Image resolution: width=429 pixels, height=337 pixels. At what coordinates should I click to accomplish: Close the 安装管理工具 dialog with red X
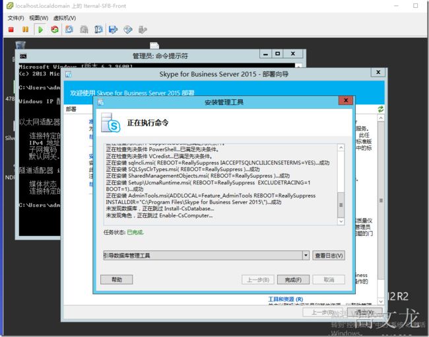click(346, 100)
